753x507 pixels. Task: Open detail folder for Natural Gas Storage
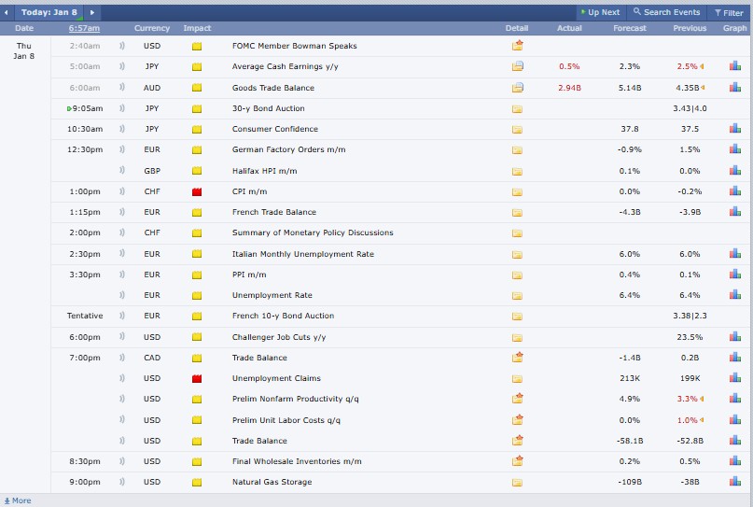517,482
